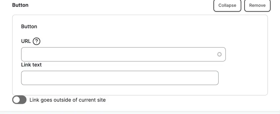
Task: Hit the Collapse button next to Remove
Action: 227,5
